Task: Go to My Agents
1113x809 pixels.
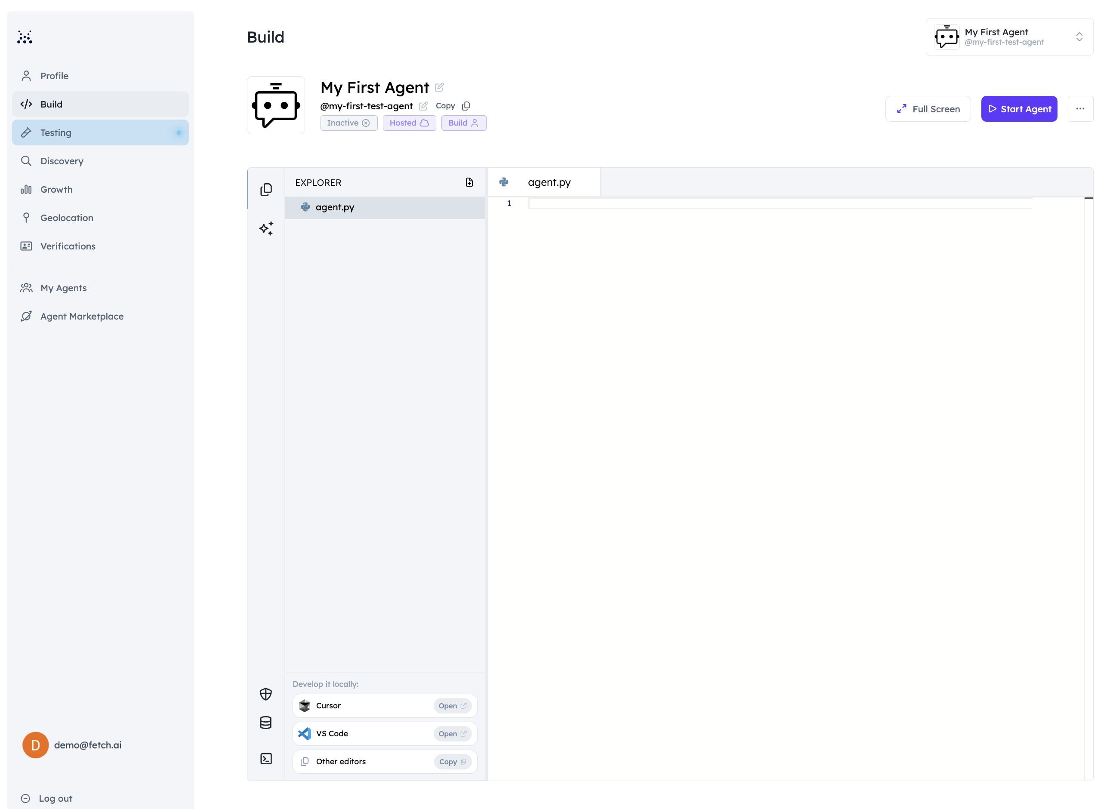Action: [100, 288]
